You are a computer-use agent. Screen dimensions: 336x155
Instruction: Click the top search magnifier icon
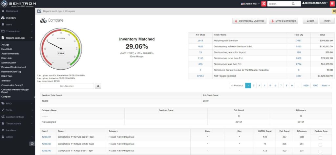(293, 4)
